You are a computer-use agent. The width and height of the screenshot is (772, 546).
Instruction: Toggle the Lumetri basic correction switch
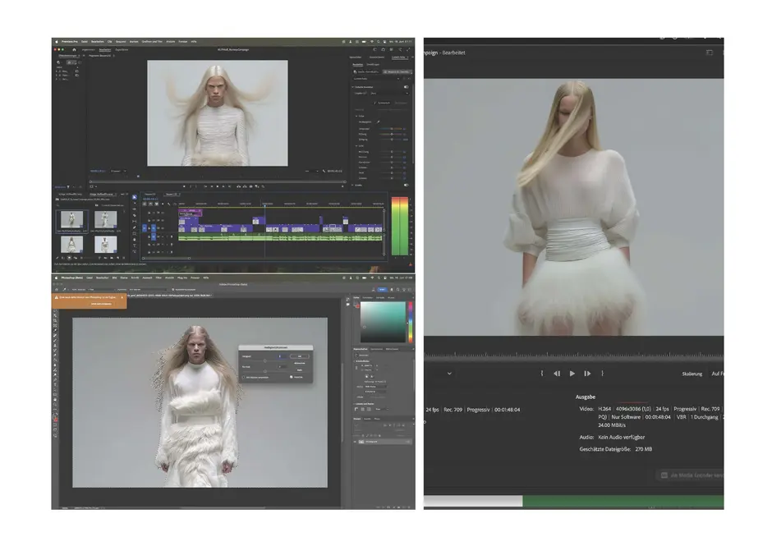pos(406,86)
